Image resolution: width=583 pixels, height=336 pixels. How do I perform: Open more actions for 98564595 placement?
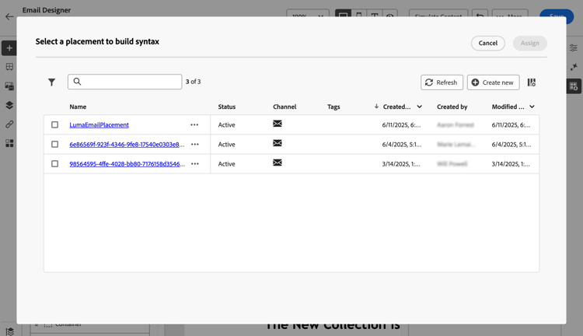(195, 163)
